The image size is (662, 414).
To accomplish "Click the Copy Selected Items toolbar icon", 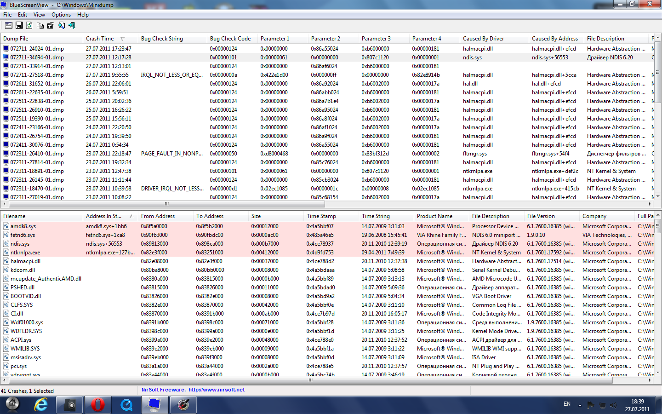I will click(x=40, y=26).
